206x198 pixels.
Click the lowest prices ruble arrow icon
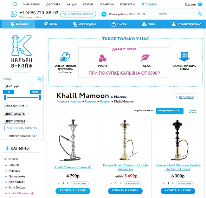(x=184, y=57)
